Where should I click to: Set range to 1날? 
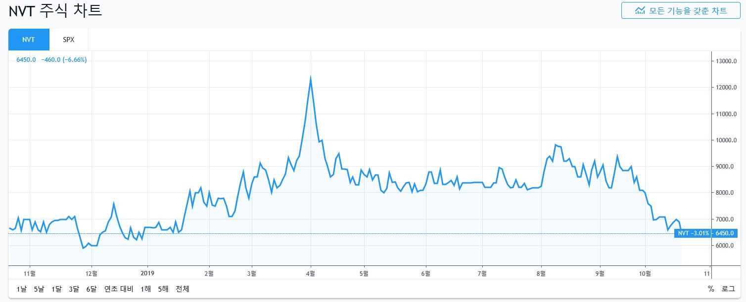click(x=22, y=289)
